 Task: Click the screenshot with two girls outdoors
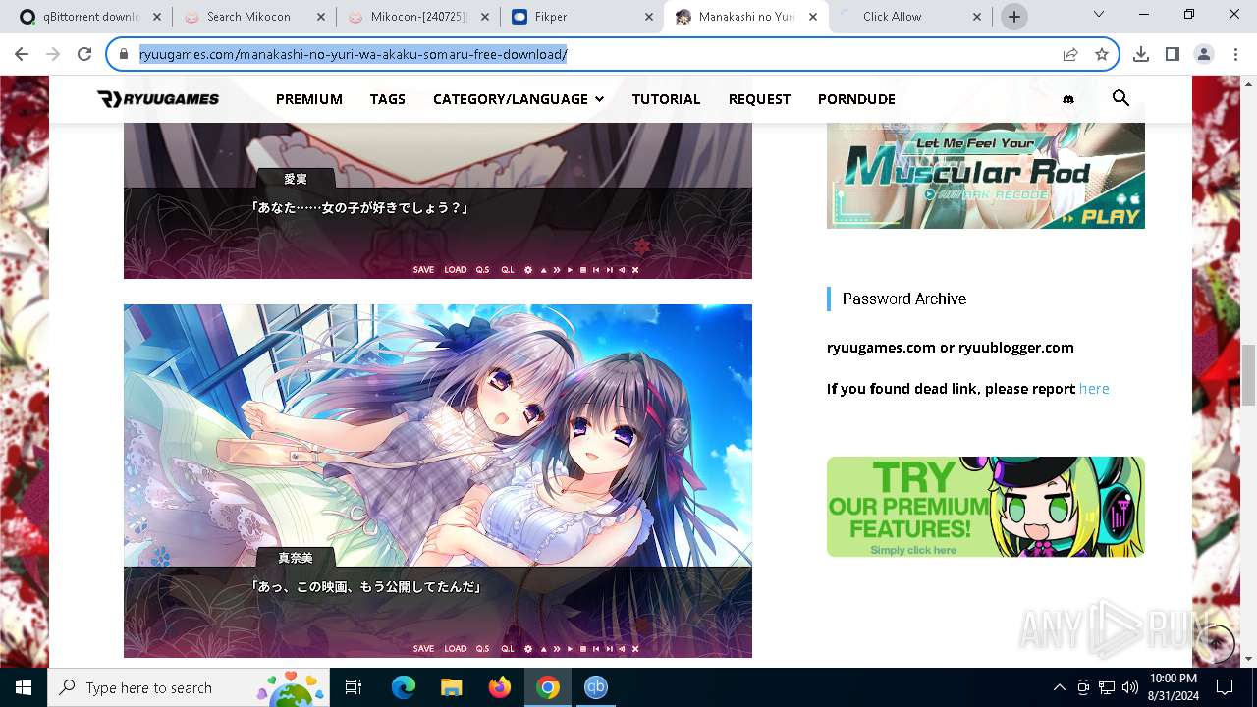(438, 481)
